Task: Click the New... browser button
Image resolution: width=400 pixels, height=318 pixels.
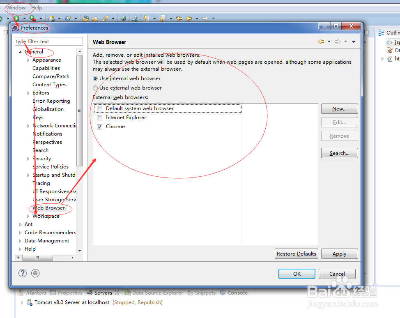Action: click(x=340, y=109)
